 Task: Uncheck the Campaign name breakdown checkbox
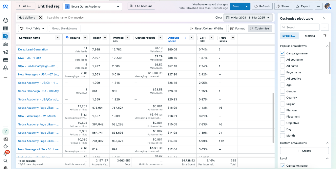pyautogui.click(x=283, y=53)
